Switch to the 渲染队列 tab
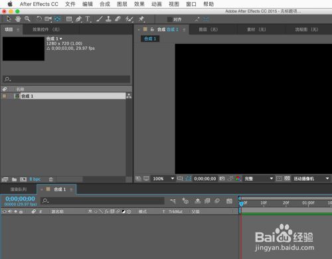Screen dimensions: 332x259 (x=19, y=189)
